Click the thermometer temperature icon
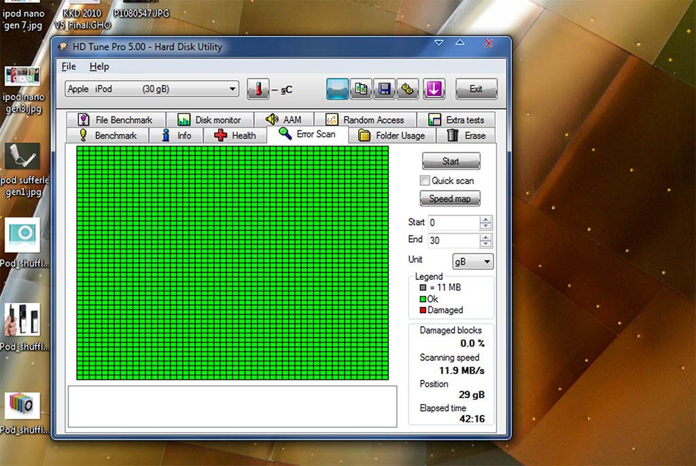Viewport: 696px width, 466px height. pyautogui.click(x=258, y=89)
